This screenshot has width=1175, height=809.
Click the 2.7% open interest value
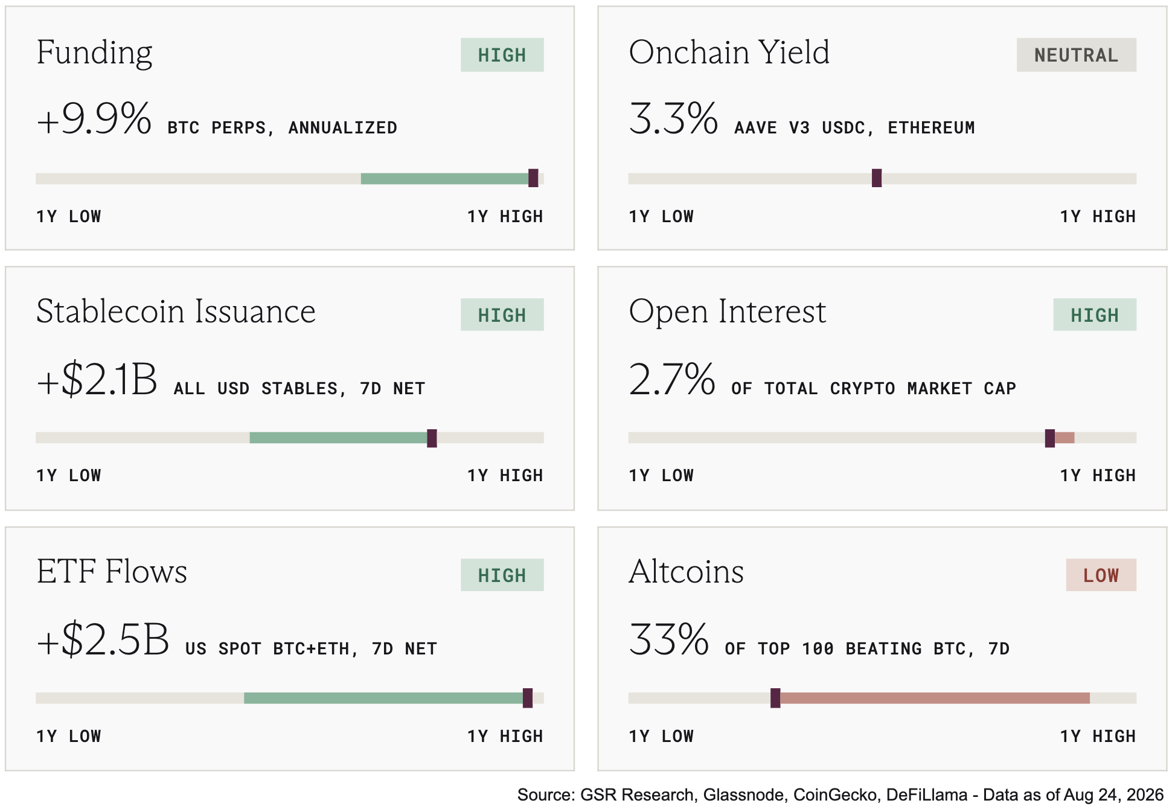pyautogui.click(x=672, y=379)
